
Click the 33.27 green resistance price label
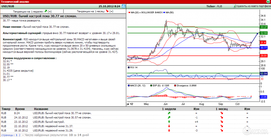coord(263,27)
